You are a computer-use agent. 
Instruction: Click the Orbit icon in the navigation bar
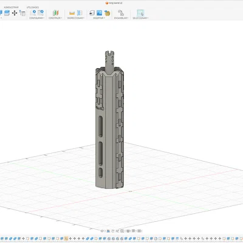[102, 231]
